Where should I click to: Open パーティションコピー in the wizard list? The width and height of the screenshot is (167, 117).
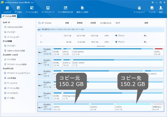click(12, 37)
